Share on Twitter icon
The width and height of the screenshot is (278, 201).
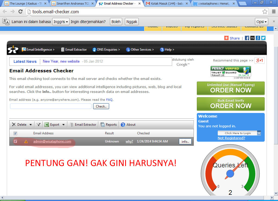point(263,38)
